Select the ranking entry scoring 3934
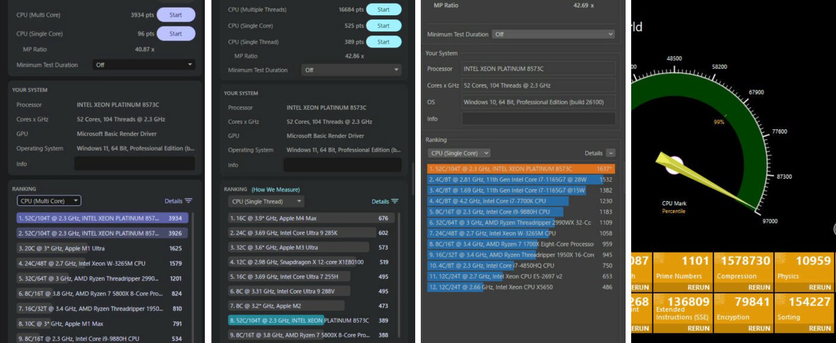The image size is (836, 343). point(102,218)
